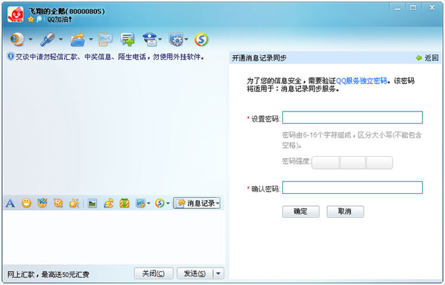Click the contact avatar picture
Screen dimensions: 445x285
coord(15,14)
